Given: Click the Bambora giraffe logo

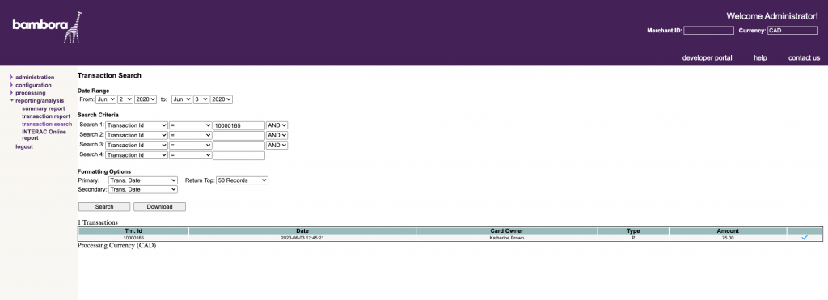Looking at the screenshot, I should 47,27.
